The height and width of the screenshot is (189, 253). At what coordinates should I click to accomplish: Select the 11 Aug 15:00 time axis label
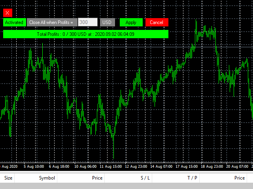pos(111,167)
